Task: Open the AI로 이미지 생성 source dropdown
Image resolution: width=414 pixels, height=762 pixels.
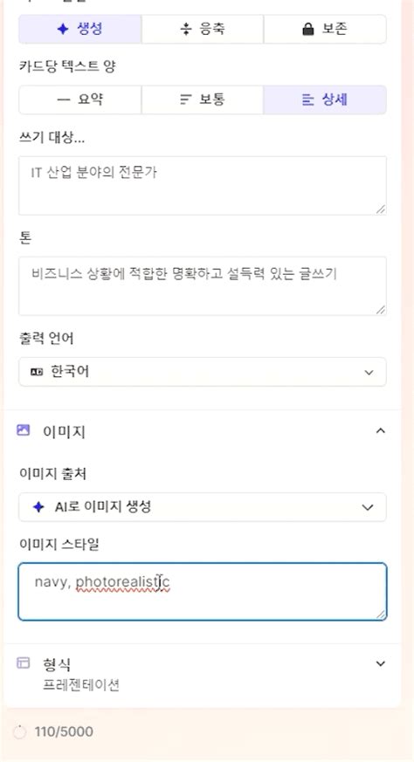Action: pyautogui.click(x=203, y=507)
